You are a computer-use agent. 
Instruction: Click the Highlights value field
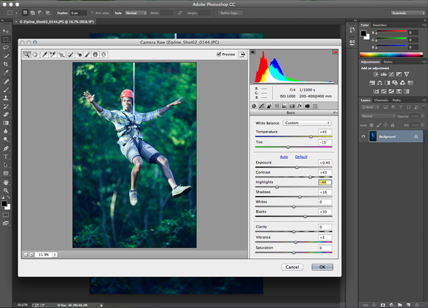325,182
